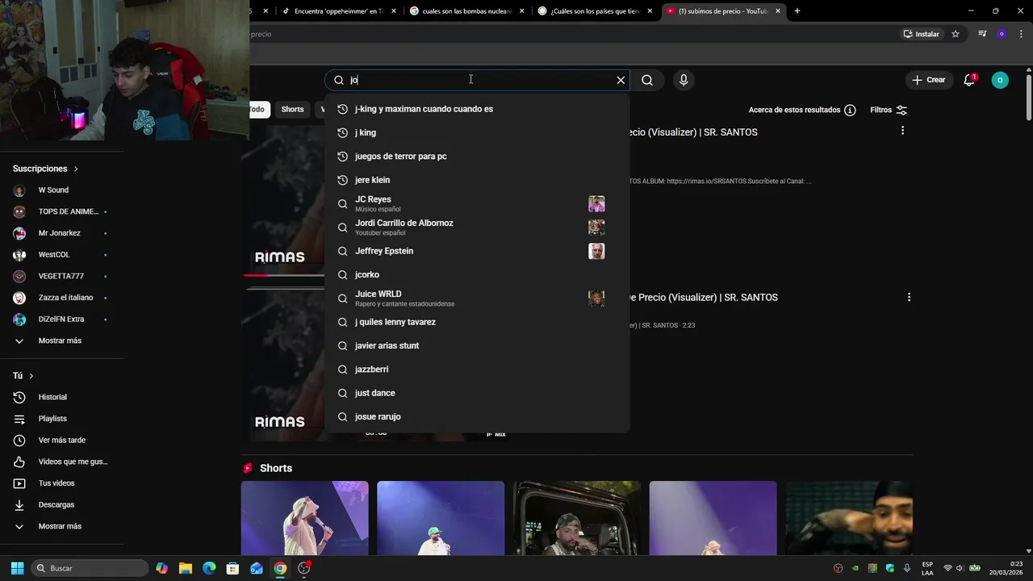The width and height of the screenshot is (1033, 581).
Task: Select the 'Jeffrey Epstein' suggestion
Action: [x=477, y=251]
